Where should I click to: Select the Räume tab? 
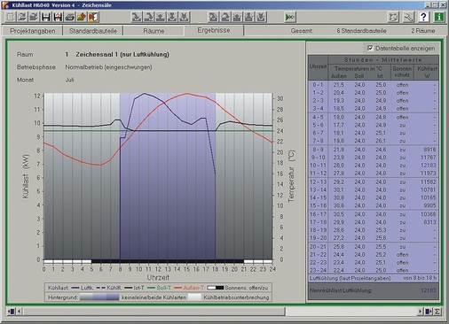(x=154, y=31)
